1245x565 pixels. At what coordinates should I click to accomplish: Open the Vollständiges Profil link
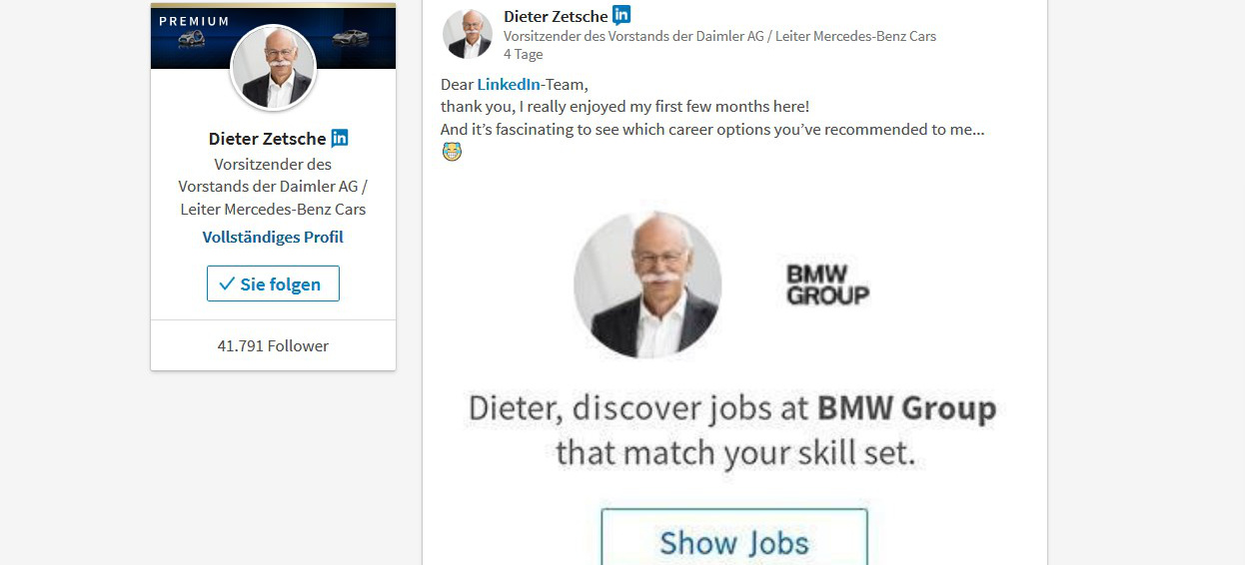coord(273,237)
